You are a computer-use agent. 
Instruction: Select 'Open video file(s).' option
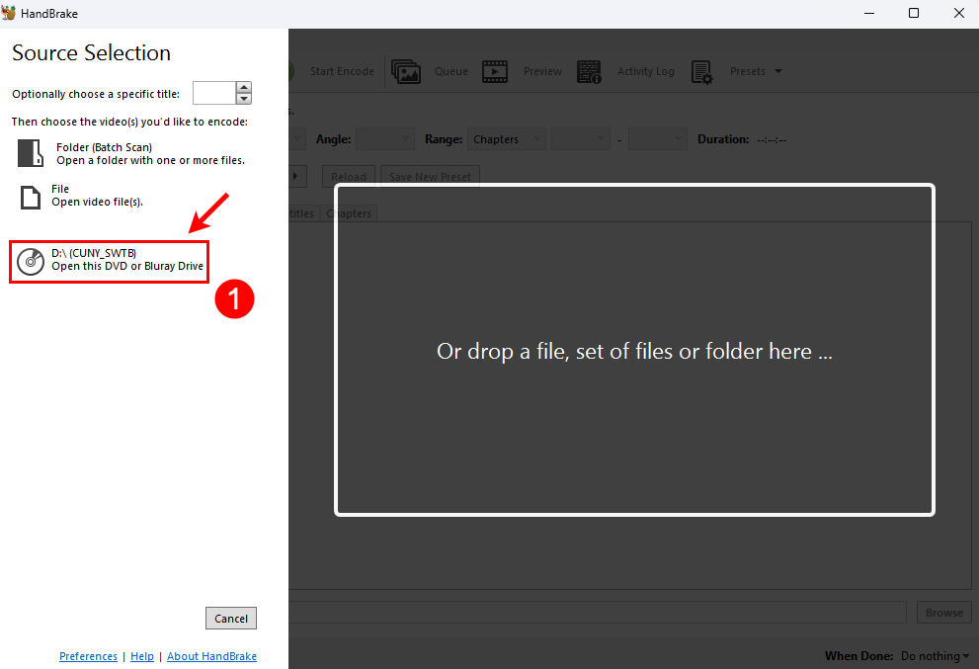(98, 202)
